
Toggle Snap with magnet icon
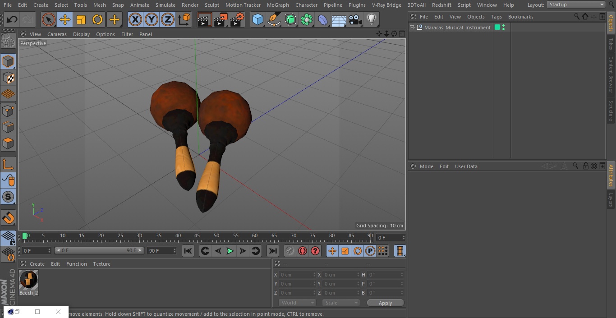(8, 218)
